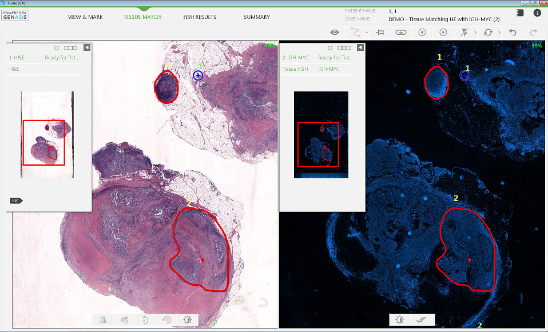Click the Tissue FISH label

295,69
